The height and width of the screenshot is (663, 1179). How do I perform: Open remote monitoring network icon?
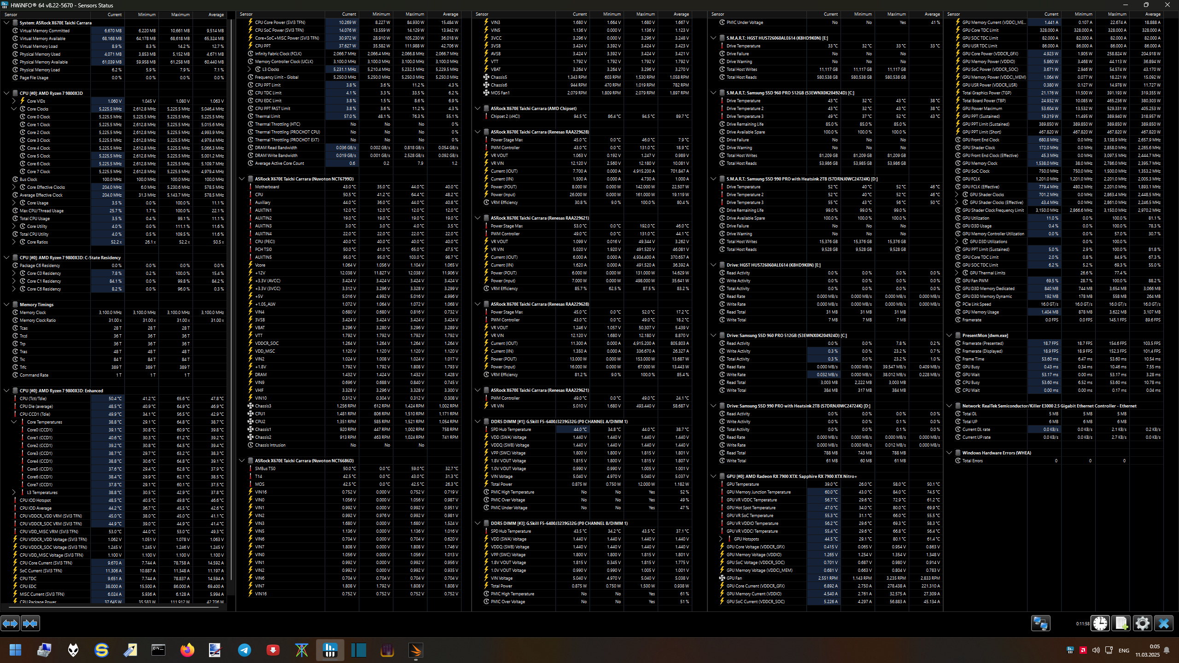[1040, 623]
